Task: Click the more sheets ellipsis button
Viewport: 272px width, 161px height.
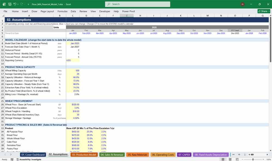Action: click(233, 154)
